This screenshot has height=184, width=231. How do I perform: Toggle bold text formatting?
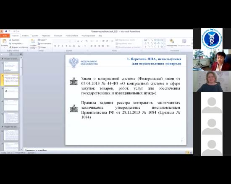tap(55, 46)
